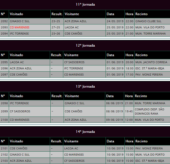Click ACR ZONA AZUL home team in match 2096
The width and height of the screenshot is (170, 164).
point(21,68)
